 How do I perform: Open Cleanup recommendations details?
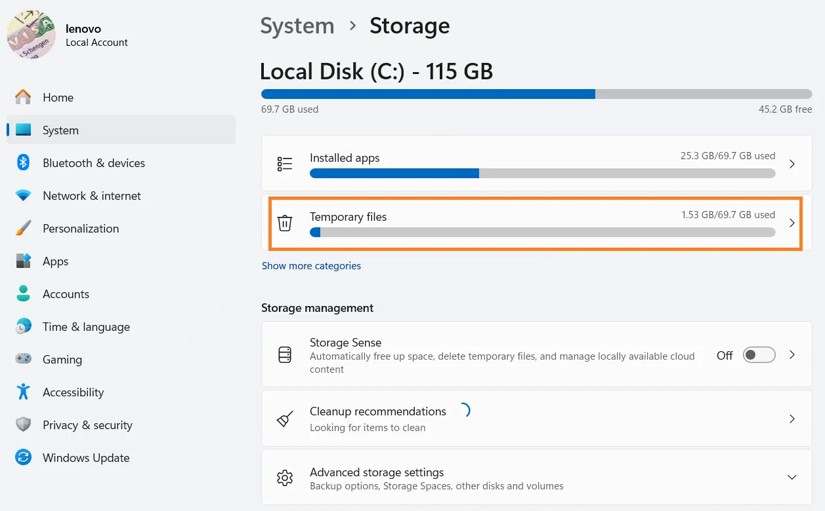pyautogui.click(x=536, y=419)
